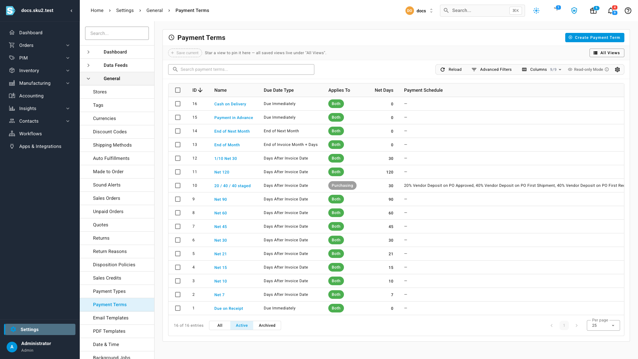Collapse the General settings section

click(x=88, y=78)
